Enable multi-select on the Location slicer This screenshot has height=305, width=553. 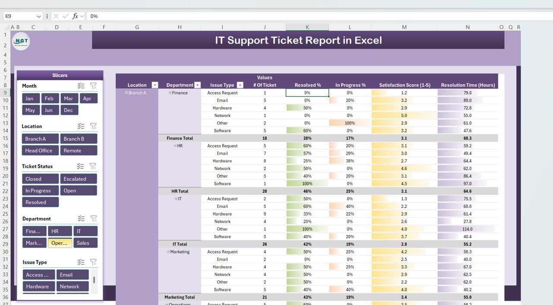(x=81, y=126)
